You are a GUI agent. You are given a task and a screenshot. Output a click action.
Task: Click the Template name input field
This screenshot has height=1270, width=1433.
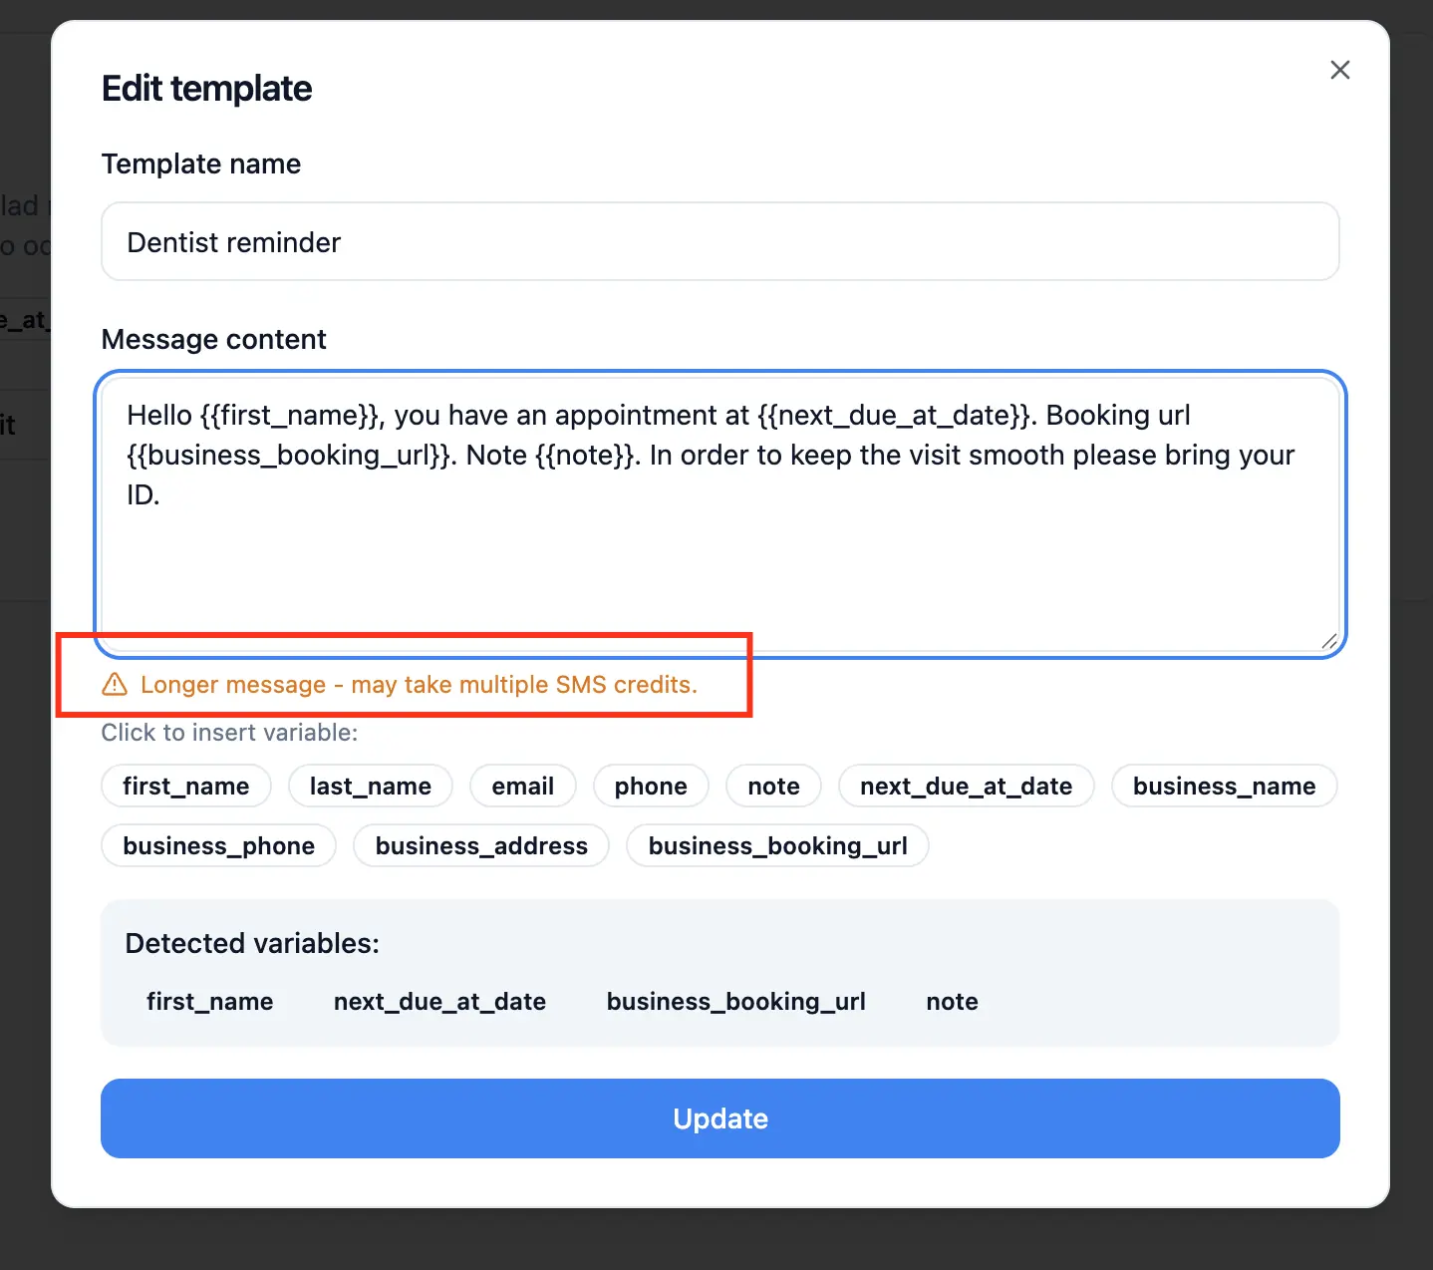(719, 242)
